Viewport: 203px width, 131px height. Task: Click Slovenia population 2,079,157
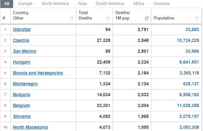pyautogui.click(x=189, y=117)
